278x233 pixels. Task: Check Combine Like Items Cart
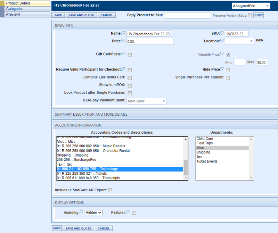[x=130, y=78]
